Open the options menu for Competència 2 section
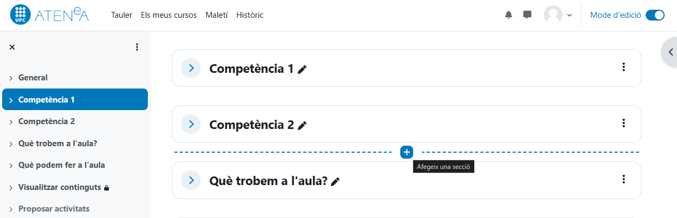The image size is (677, 218). point(624,123)
